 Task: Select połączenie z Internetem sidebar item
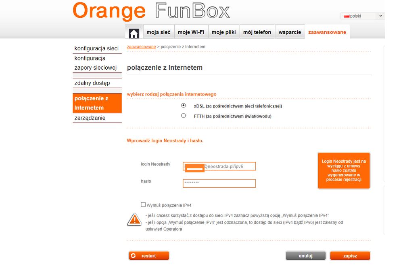point(97,103)
